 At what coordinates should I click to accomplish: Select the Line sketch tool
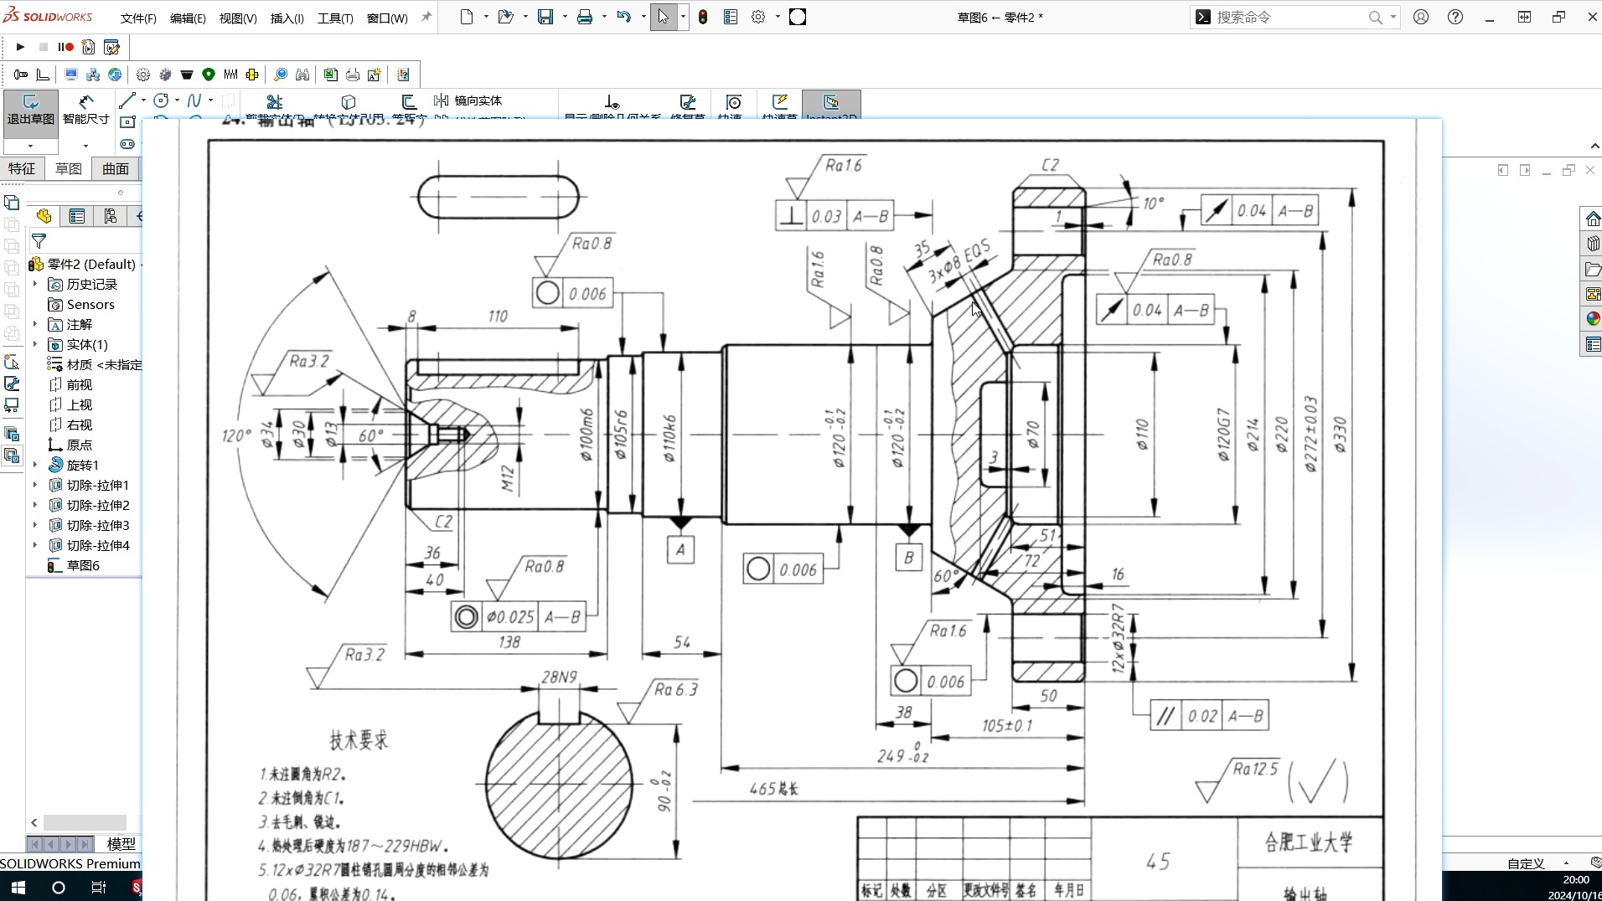point(127,100)
